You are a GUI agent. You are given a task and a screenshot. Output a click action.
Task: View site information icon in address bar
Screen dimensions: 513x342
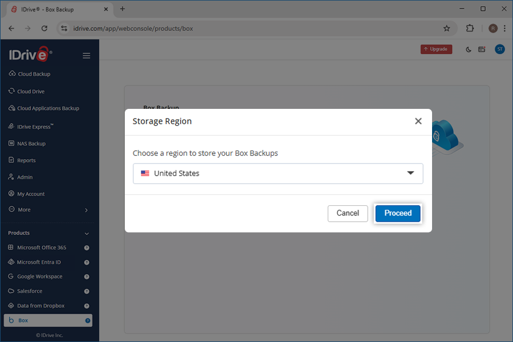(64, 28)
